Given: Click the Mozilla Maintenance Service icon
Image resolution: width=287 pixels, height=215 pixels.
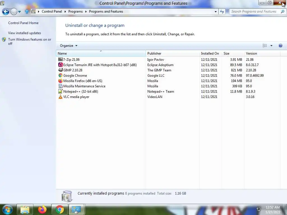Looking at the screenshot, I should tap(61, 86).
